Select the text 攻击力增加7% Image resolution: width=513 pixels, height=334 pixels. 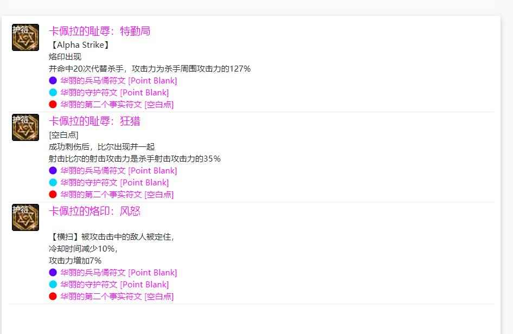tap(75, 261)
